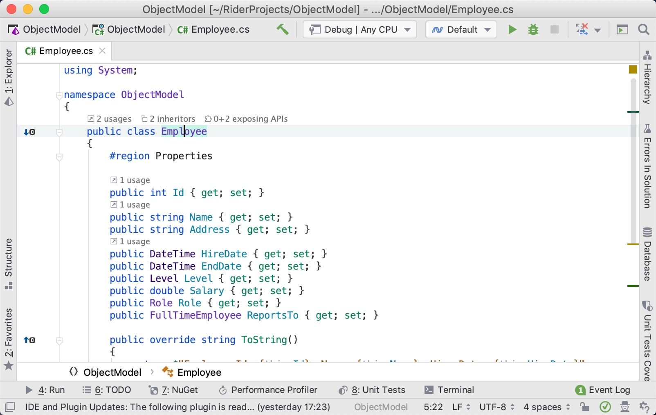Open Unit Tests Coverage panel
The height and width of the screenshot is (415, 656).
pos(647,340)
